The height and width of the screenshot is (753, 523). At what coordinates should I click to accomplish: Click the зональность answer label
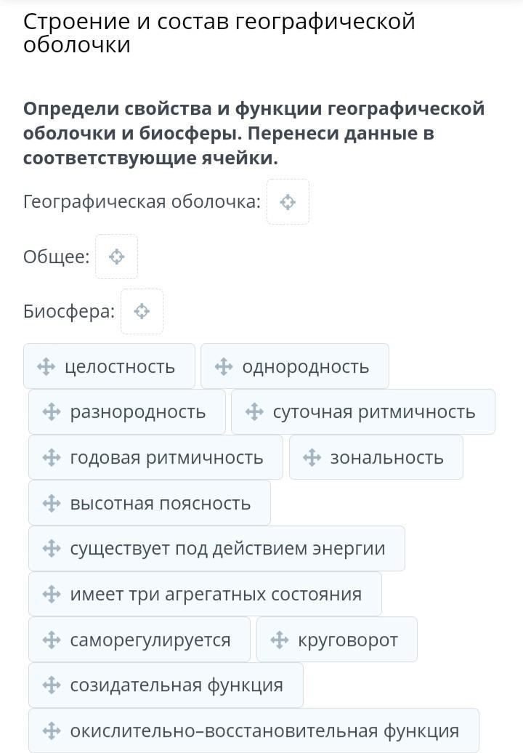point(386,458)
